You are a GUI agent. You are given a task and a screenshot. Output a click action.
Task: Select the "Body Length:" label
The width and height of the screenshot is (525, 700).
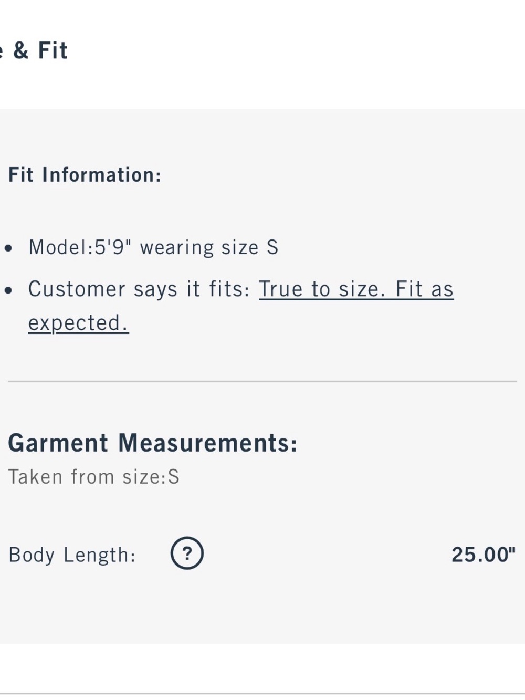tap(72, 555)
